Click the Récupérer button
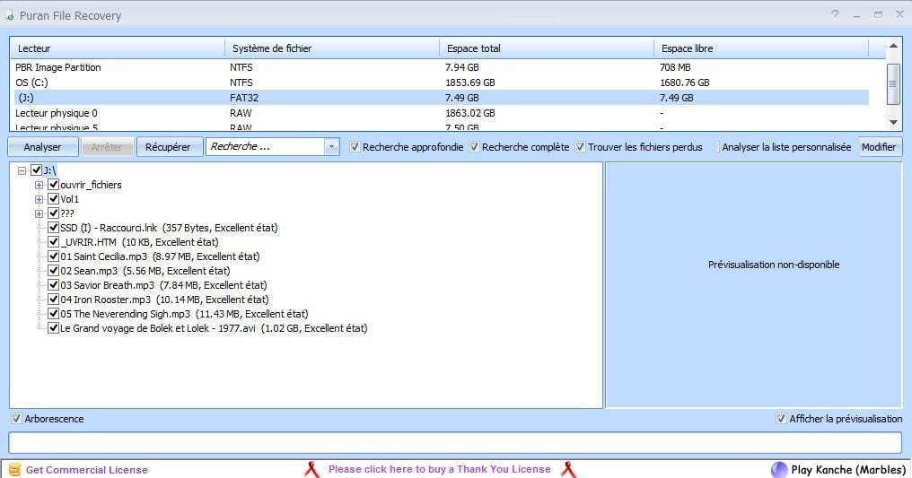 (x=168, y=147)
